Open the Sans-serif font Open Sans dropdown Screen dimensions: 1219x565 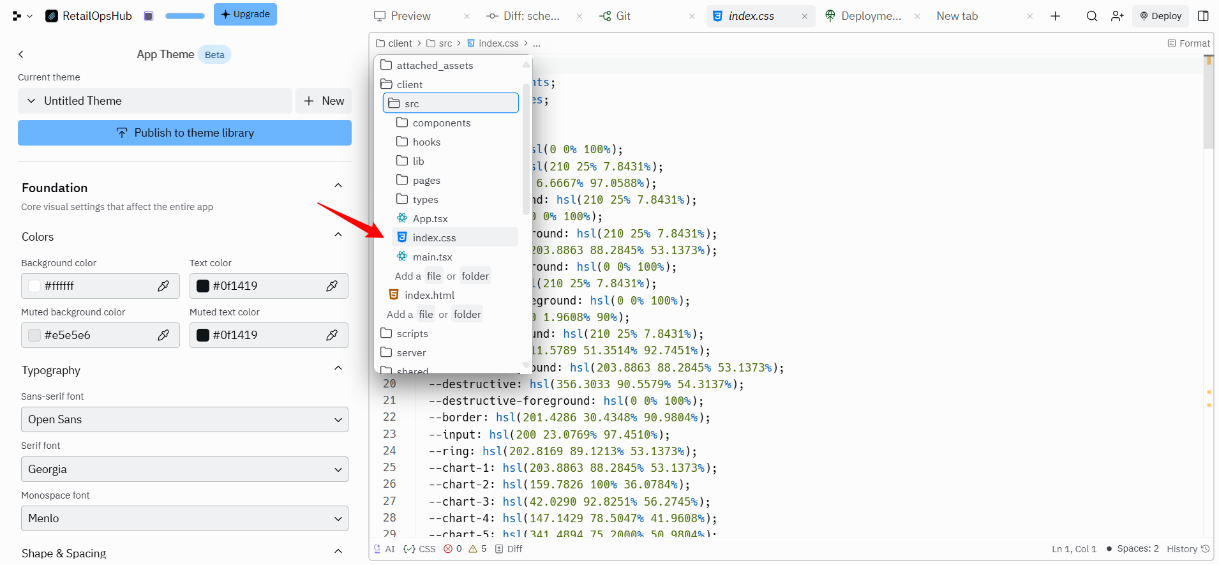pyautogui.click(x=184, y=419)
